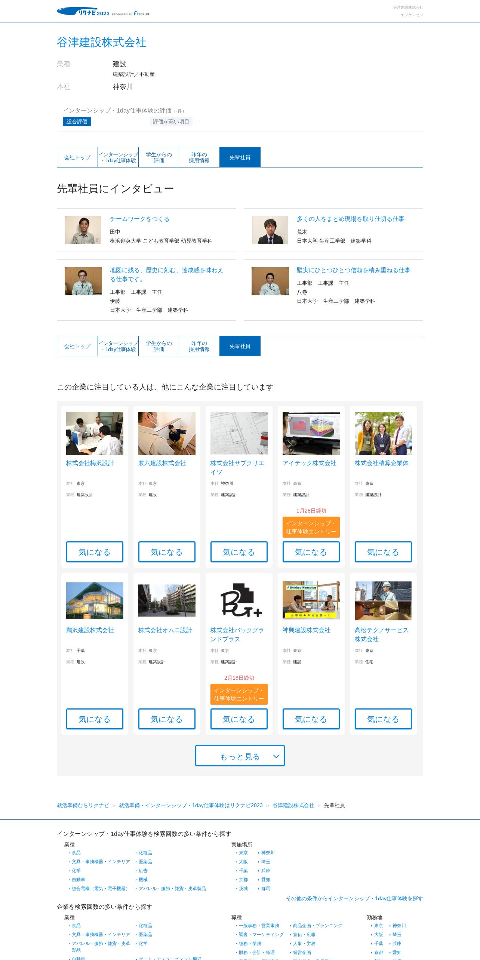Viewport: 480px width, 960px height.
Task: Click 気になる under 株式会社オムニ設計
Action: click(x=167, y=719)
